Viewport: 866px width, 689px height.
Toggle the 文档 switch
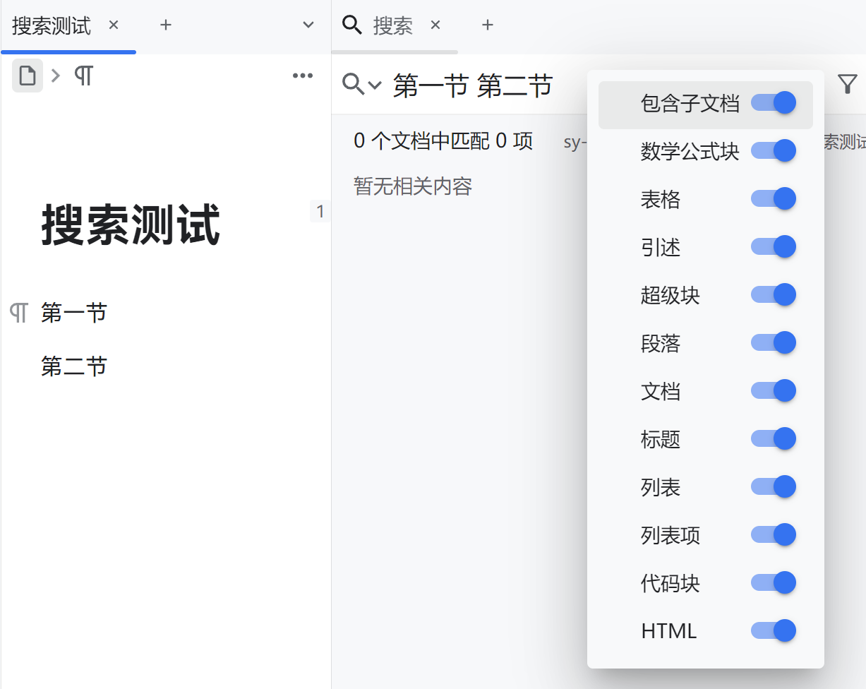pyautogui.click(x=774, y=390)
